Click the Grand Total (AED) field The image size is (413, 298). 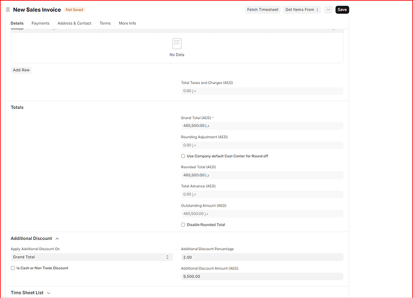(262, 126)
